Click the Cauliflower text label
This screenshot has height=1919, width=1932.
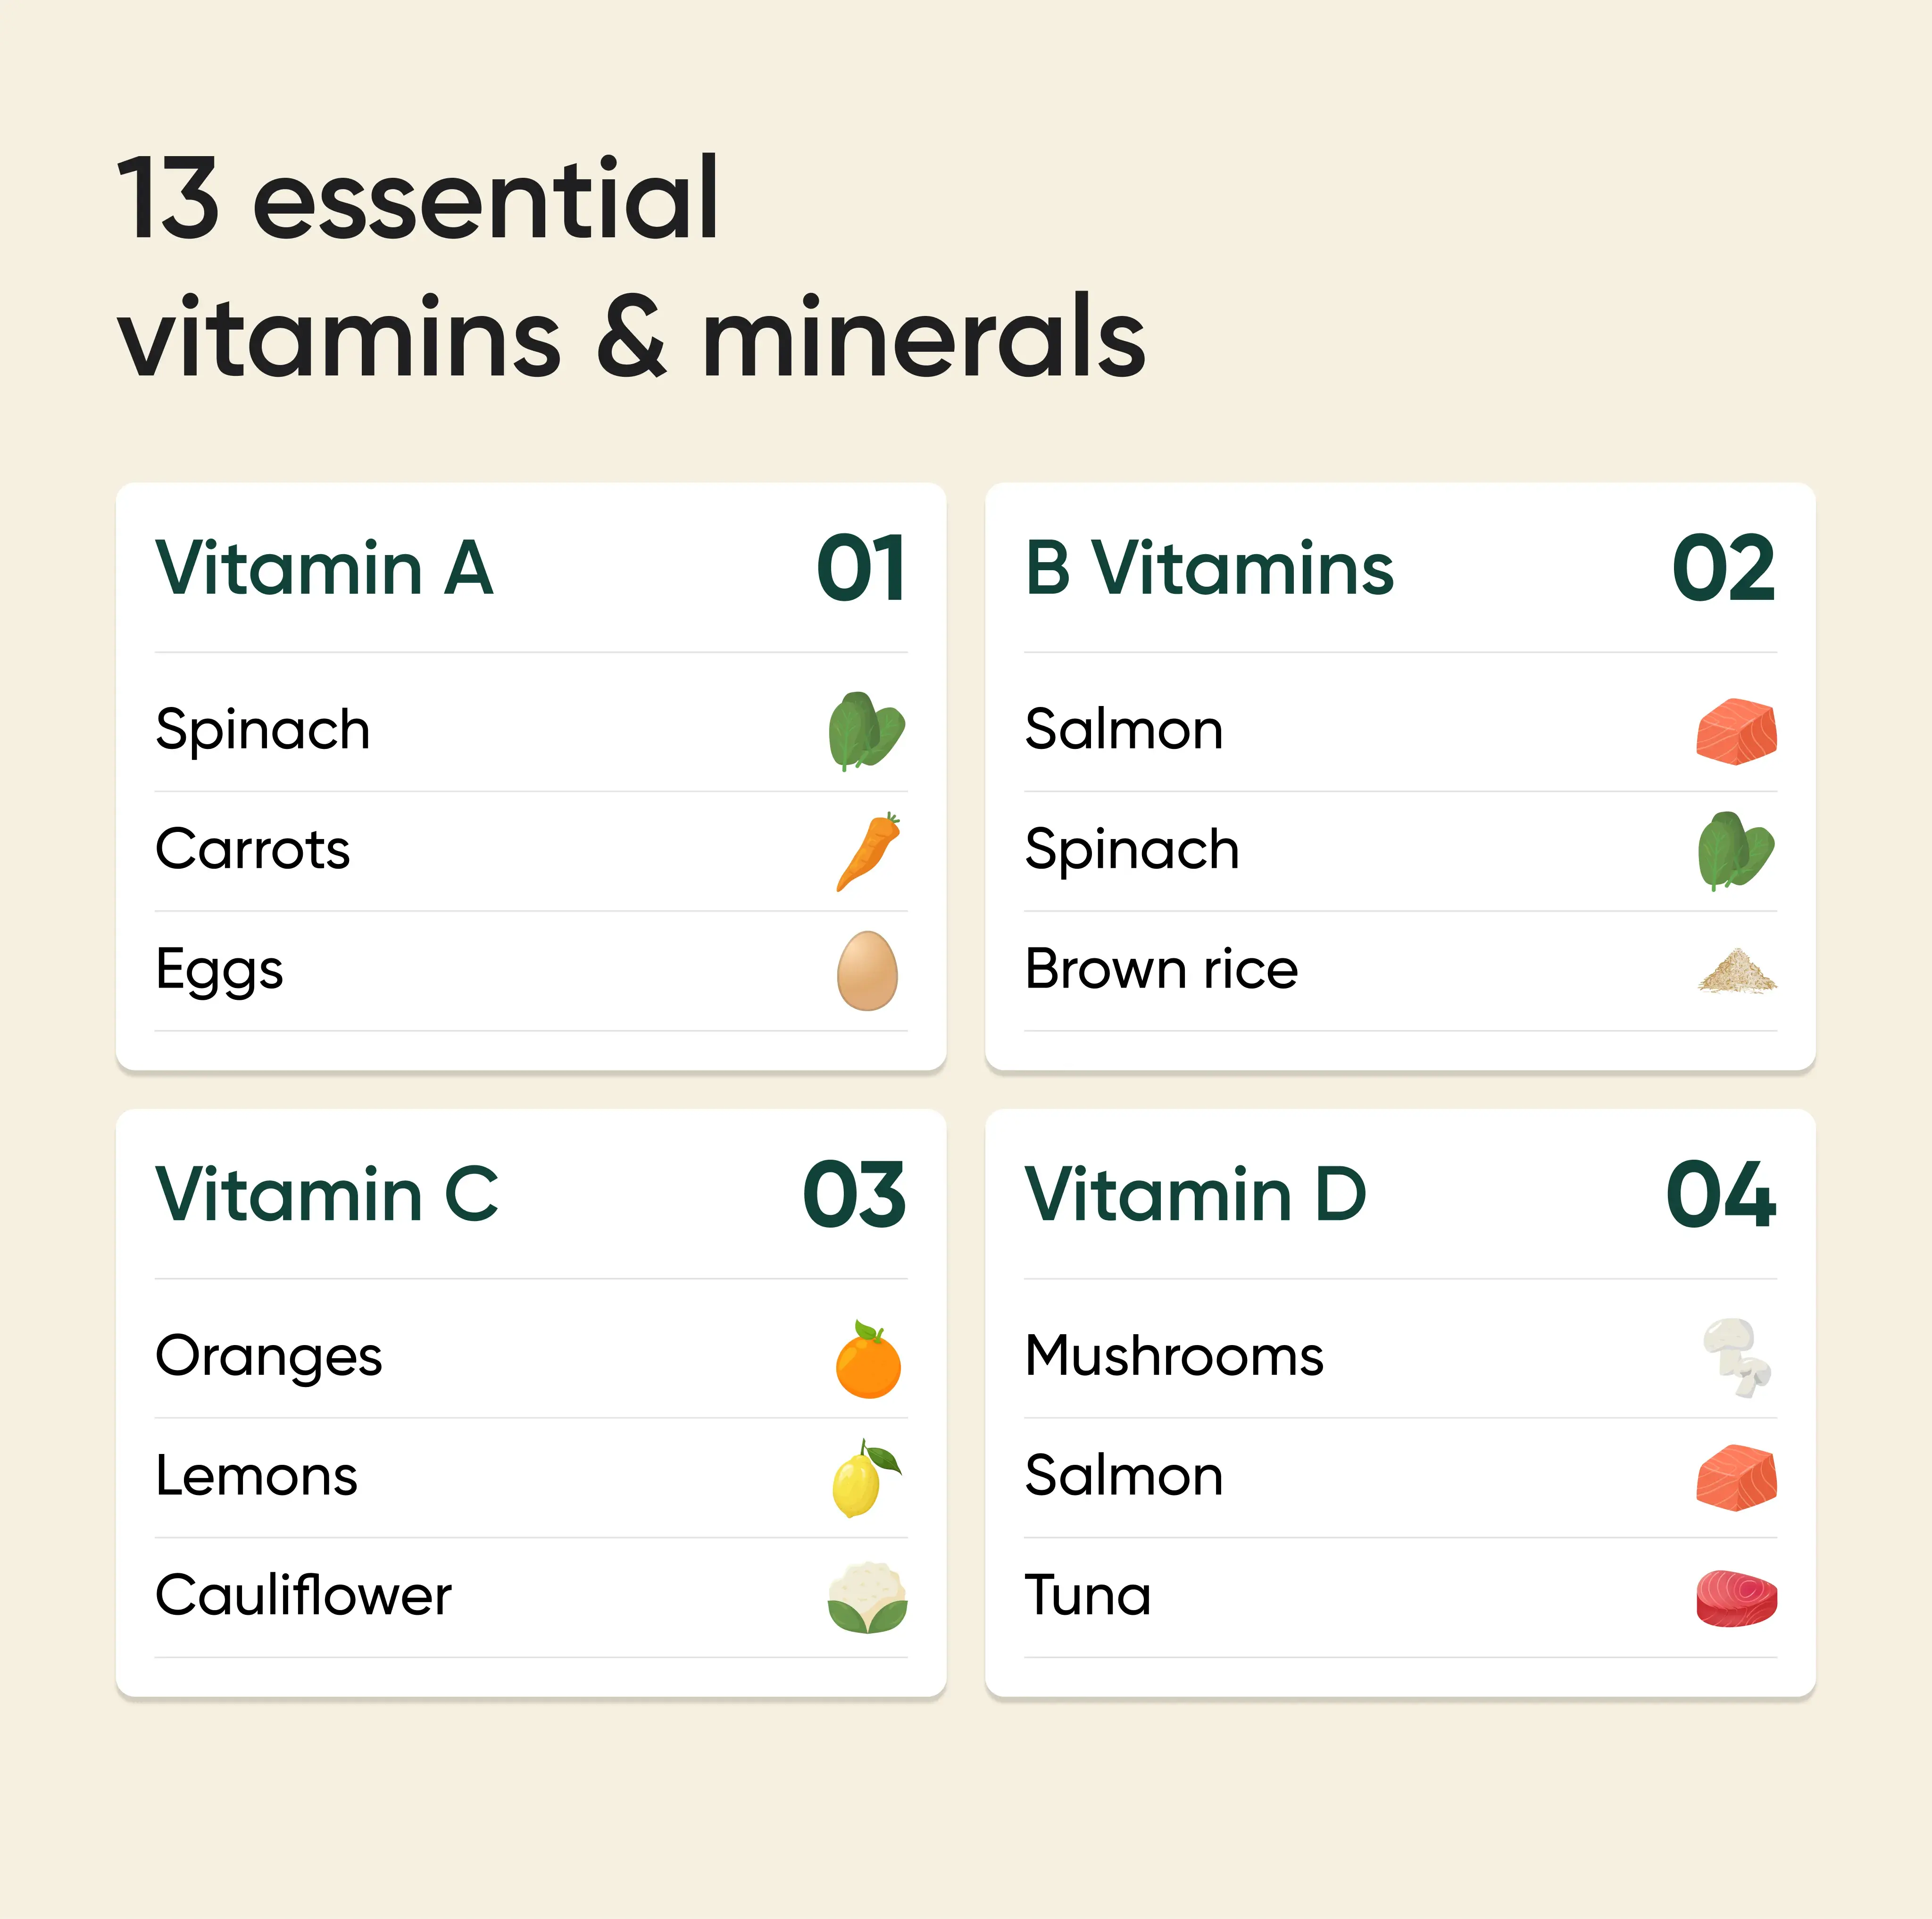pos(304,1595)
